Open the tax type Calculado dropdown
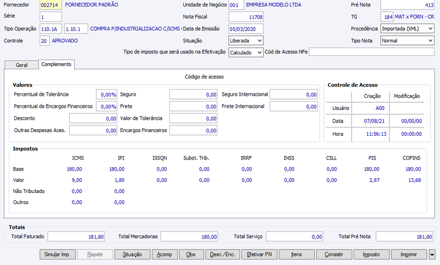This screenshot has height=265, width=440. click(246, 52)
